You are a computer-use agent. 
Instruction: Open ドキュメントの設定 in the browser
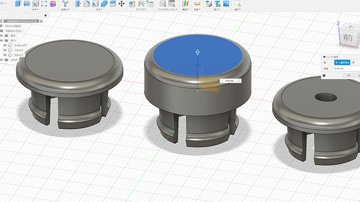[13, 26]
